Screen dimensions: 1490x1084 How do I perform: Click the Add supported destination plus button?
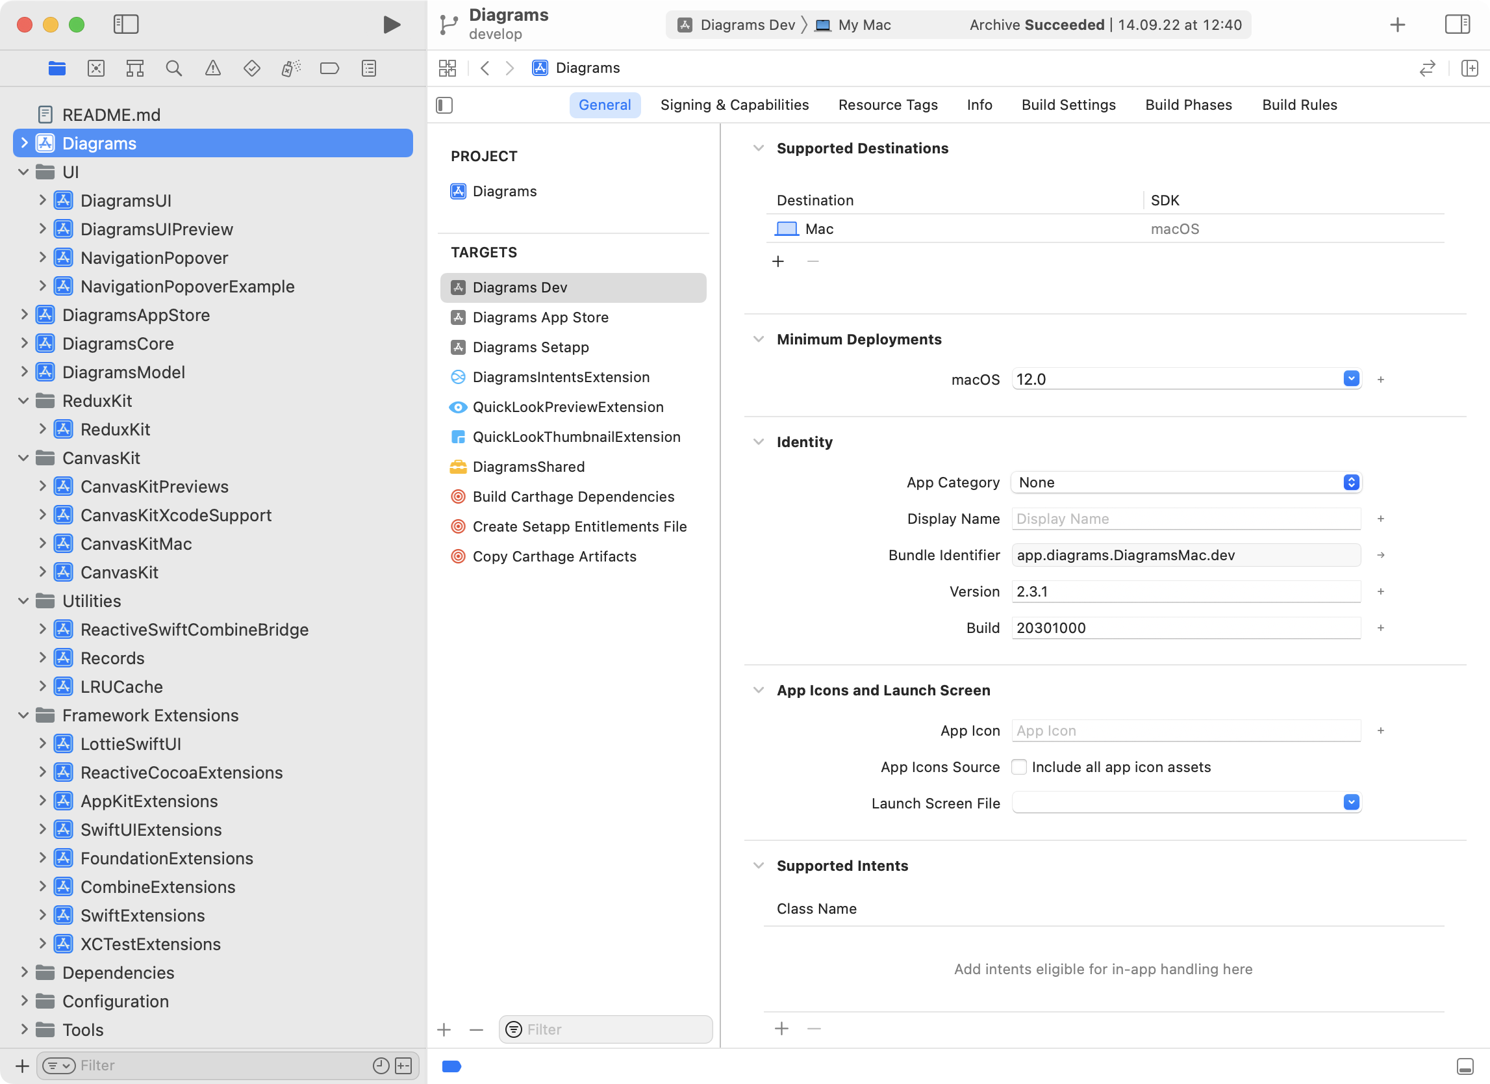click(x=777, y=261)
